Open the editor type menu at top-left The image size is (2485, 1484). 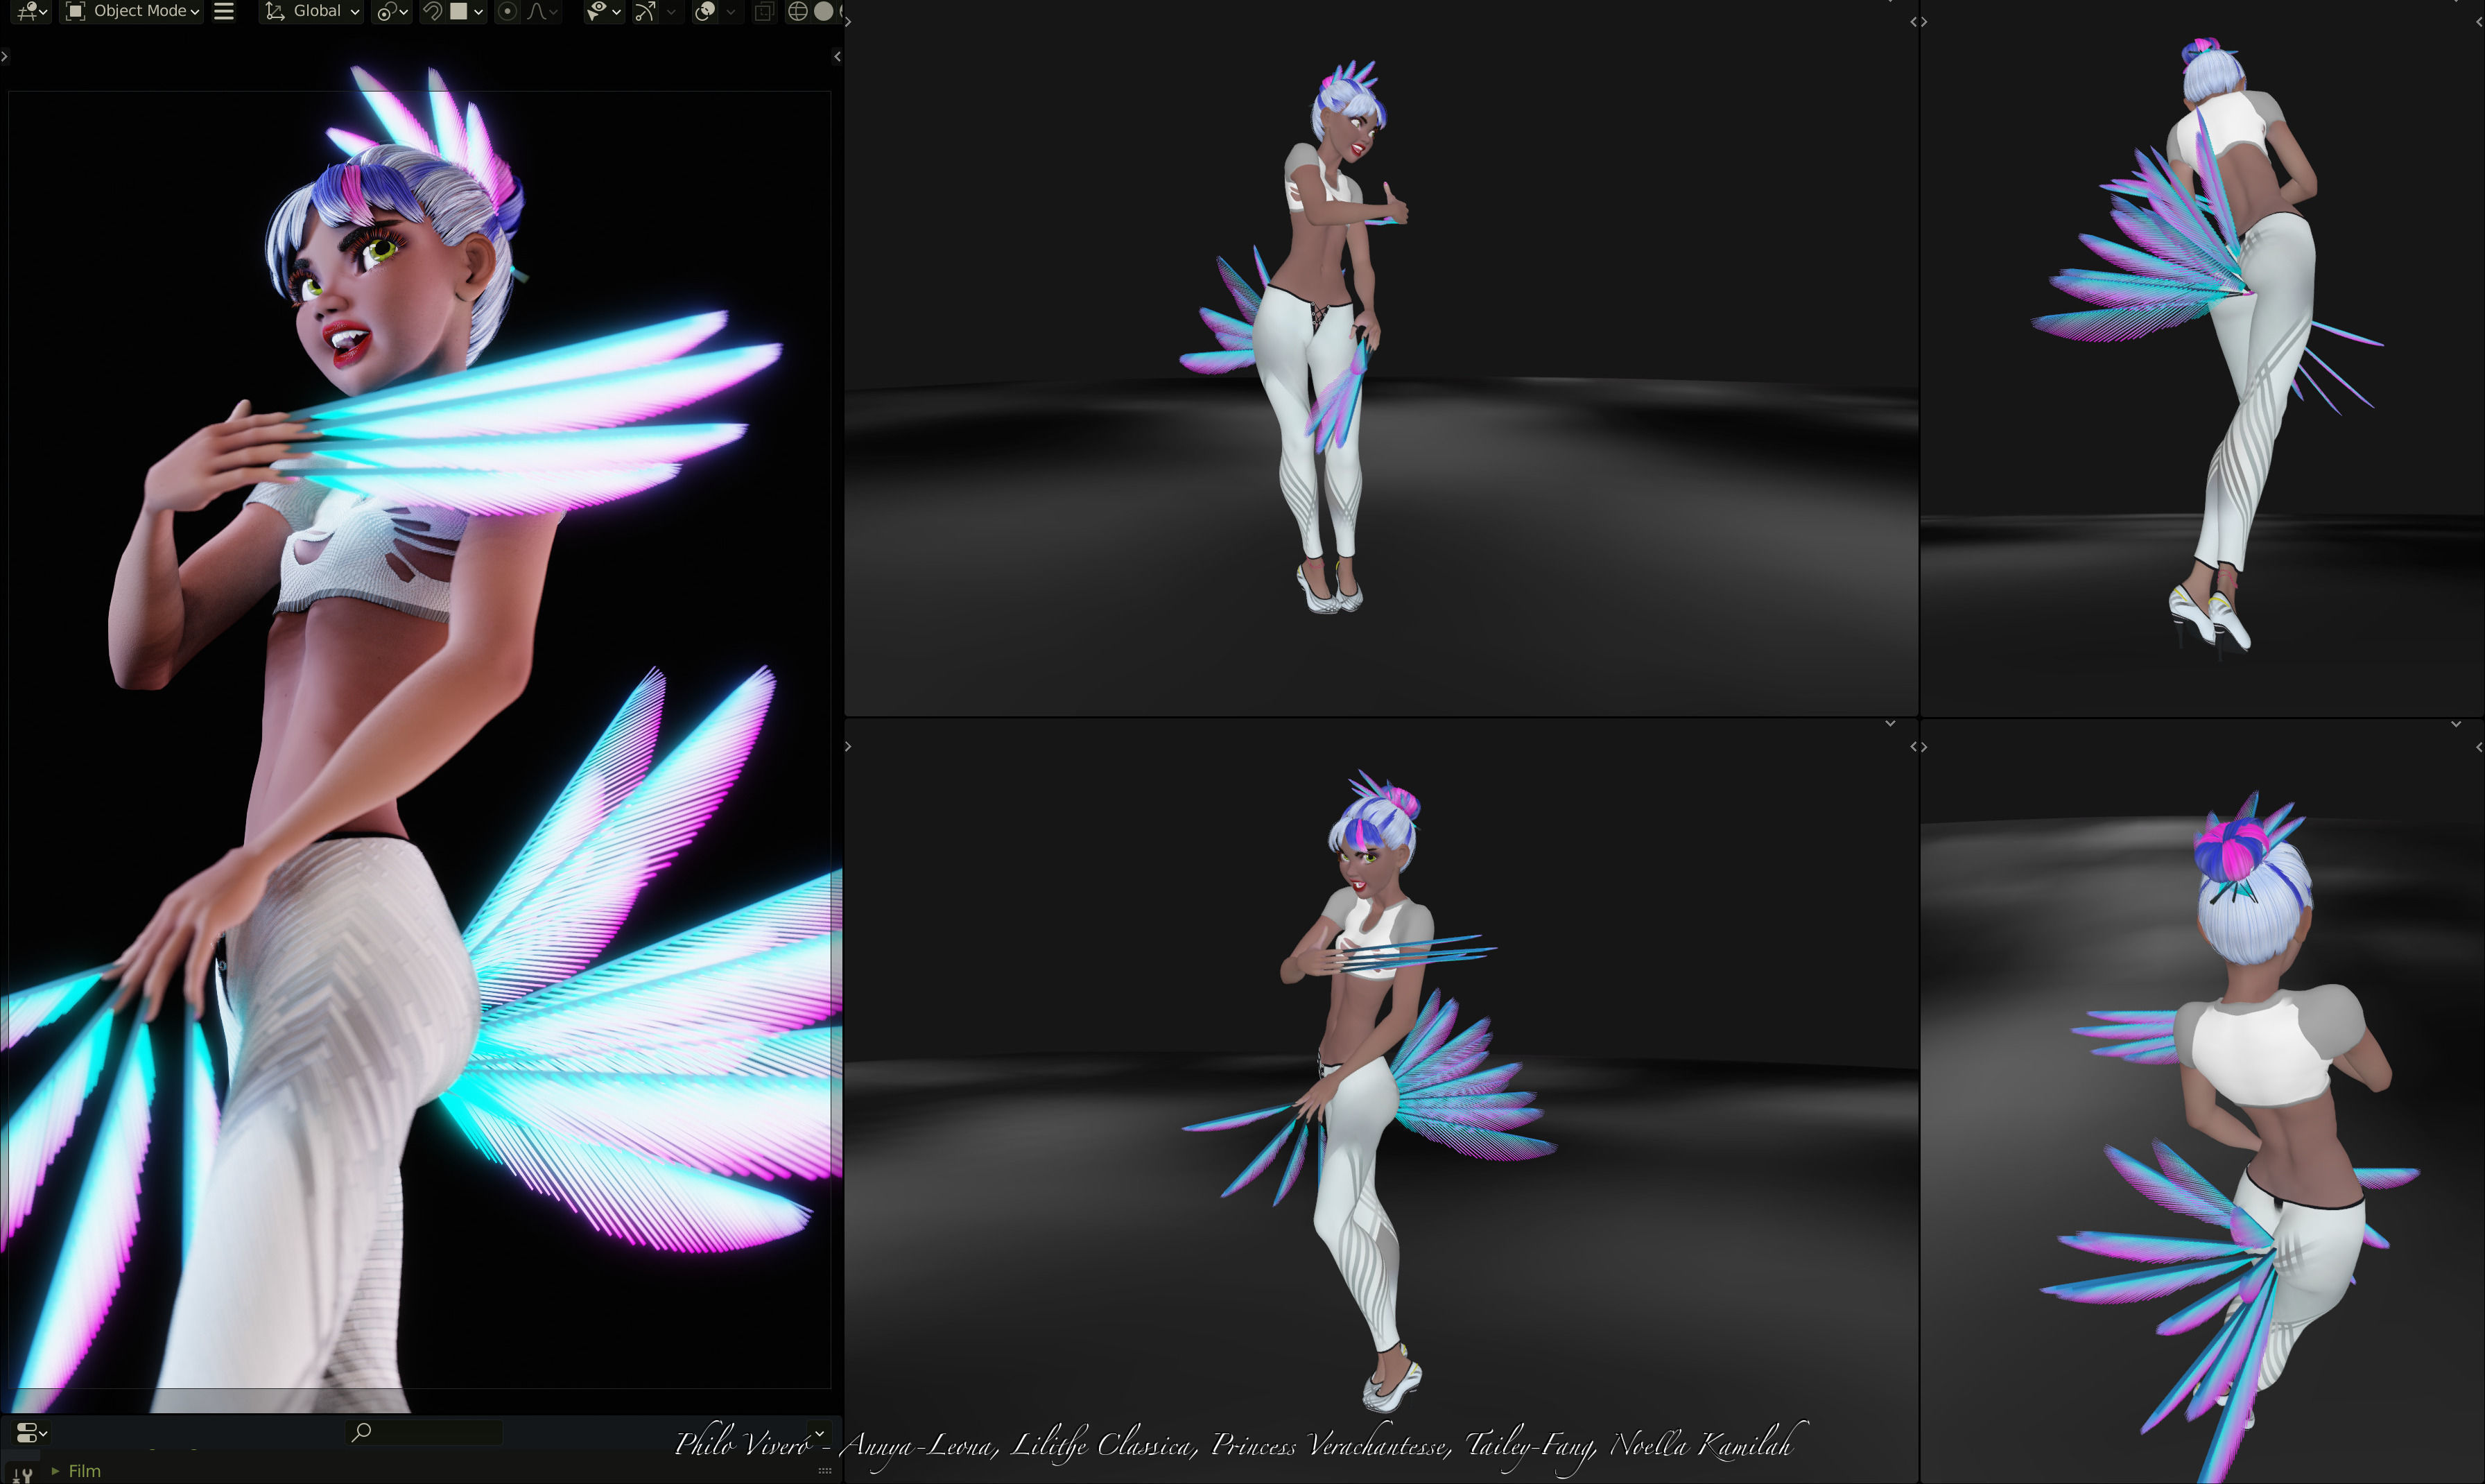point(32,11)
